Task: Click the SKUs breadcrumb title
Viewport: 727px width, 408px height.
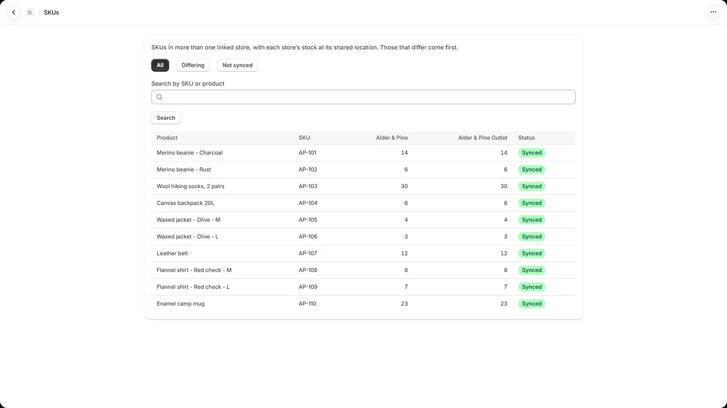Action: point(51,12)
